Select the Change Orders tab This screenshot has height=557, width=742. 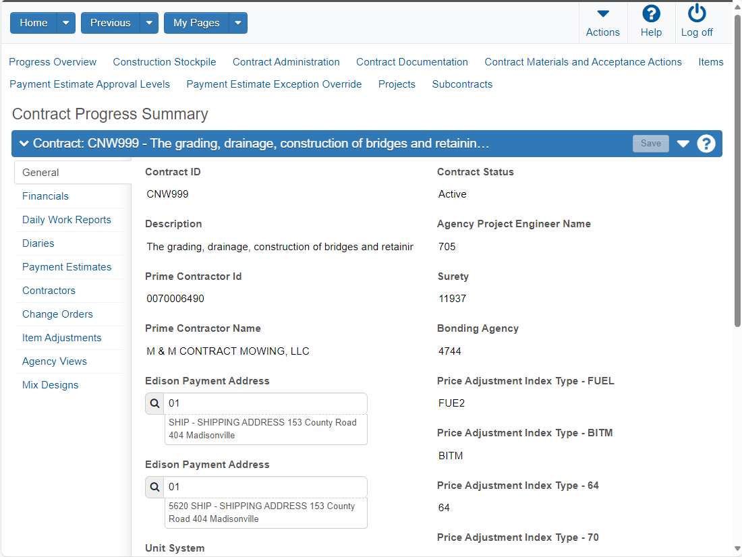[58, 314]
